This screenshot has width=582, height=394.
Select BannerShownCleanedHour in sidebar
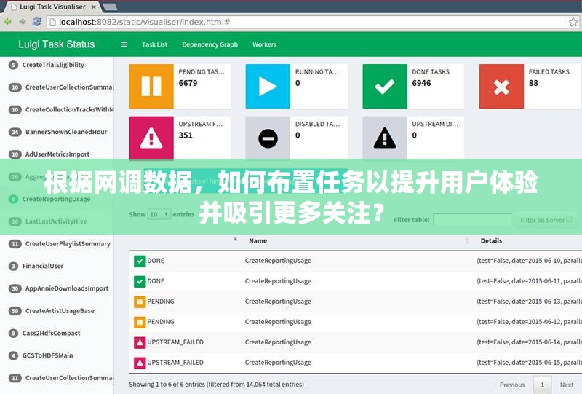pos(66,132)
